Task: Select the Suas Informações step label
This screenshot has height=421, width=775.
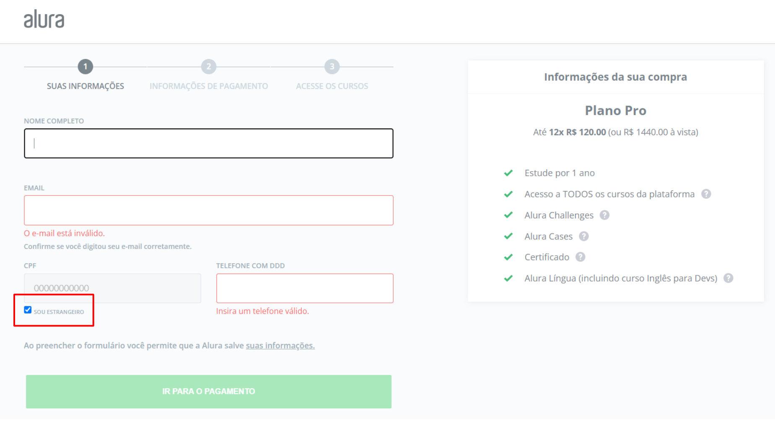Action: click(x=85, y=86)
